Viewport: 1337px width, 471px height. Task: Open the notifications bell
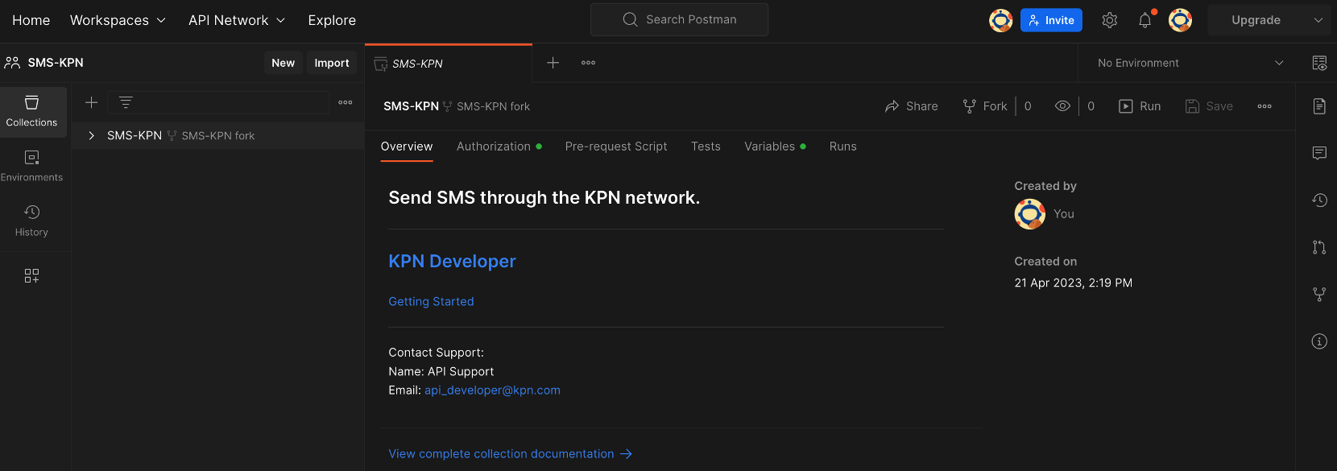coord(1145,20)
